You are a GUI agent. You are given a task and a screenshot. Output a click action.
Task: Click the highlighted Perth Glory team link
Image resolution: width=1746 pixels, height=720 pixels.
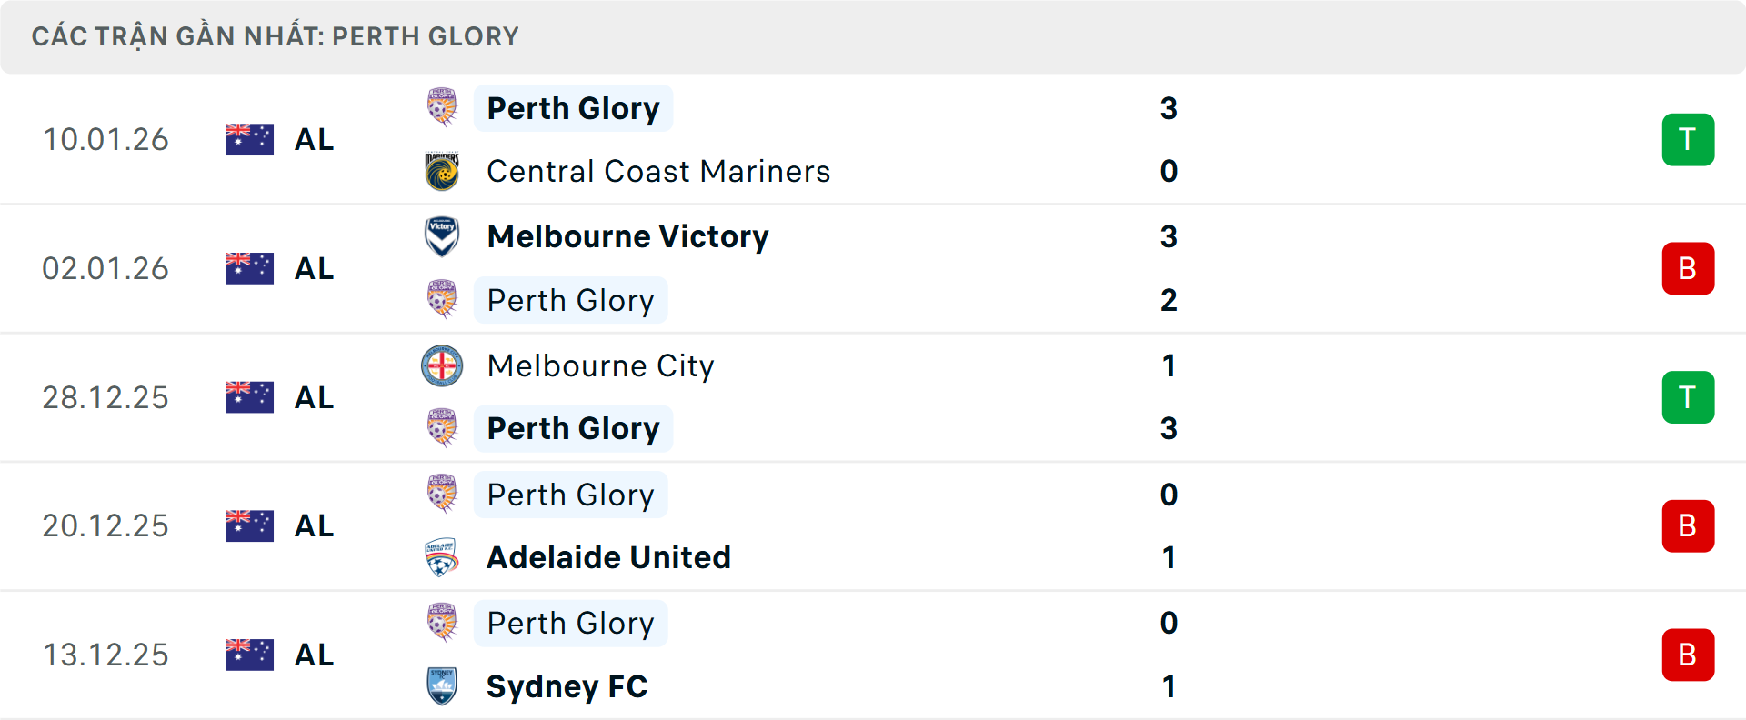(x=573, y=108)
